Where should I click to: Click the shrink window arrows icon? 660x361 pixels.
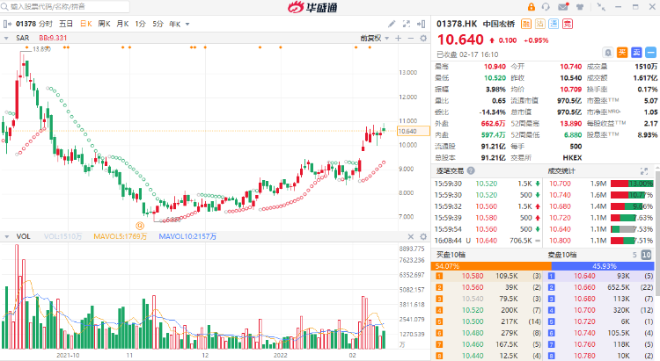[x=601, y=7]
